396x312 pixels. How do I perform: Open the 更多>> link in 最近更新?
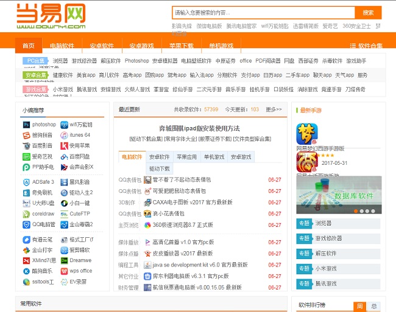274,109
